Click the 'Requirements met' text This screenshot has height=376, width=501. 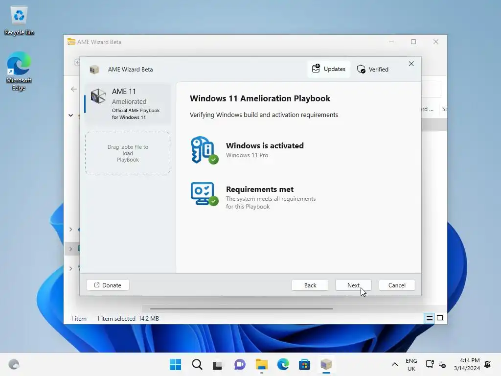[260, 189]
